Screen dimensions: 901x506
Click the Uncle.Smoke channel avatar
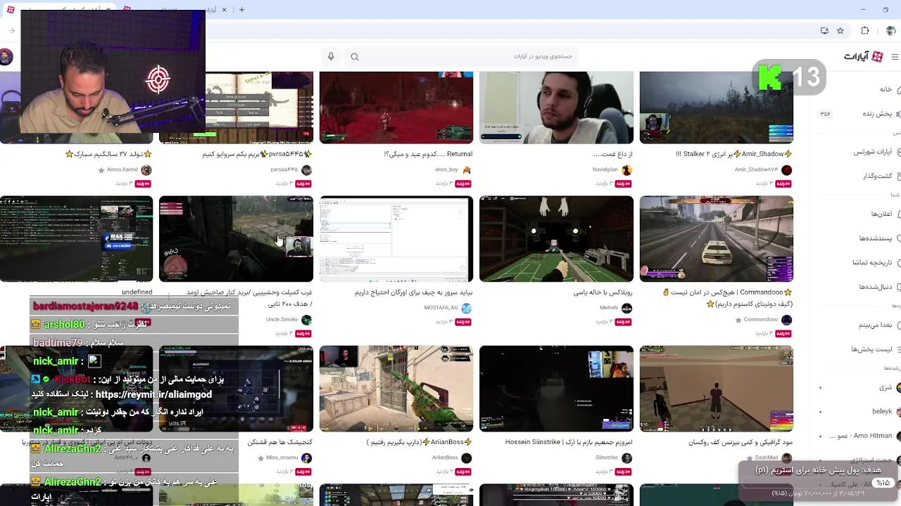coord(306,320)
